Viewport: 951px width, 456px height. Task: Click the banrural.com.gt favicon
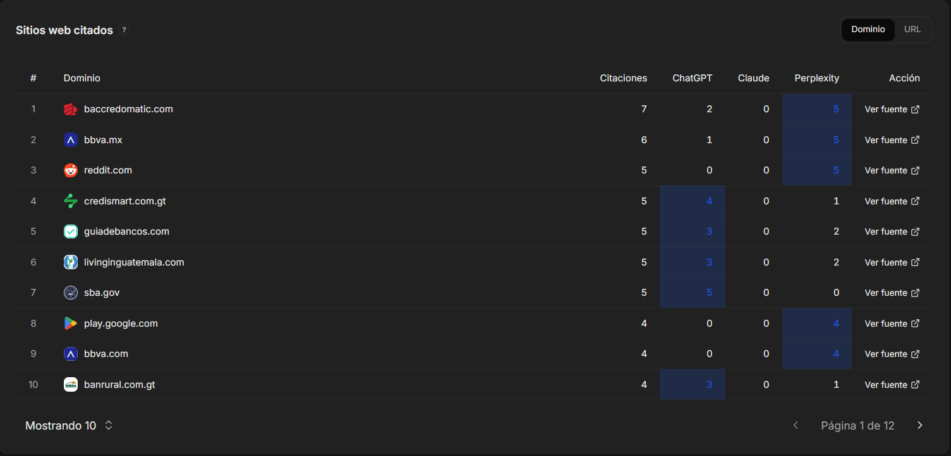coord(71,385)
